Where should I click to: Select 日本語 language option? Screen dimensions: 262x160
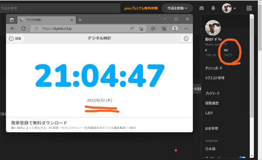point(210,149)
